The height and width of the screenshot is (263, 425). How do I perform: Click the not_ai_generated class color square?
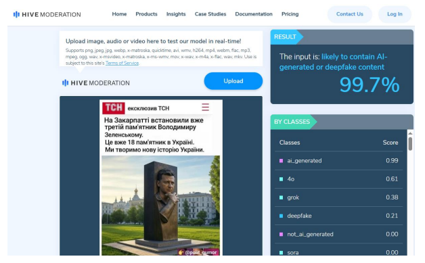point(281,235)
